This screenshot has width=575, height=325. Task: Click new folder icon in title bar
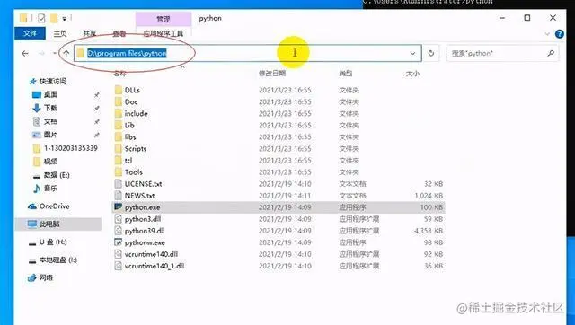54,18
